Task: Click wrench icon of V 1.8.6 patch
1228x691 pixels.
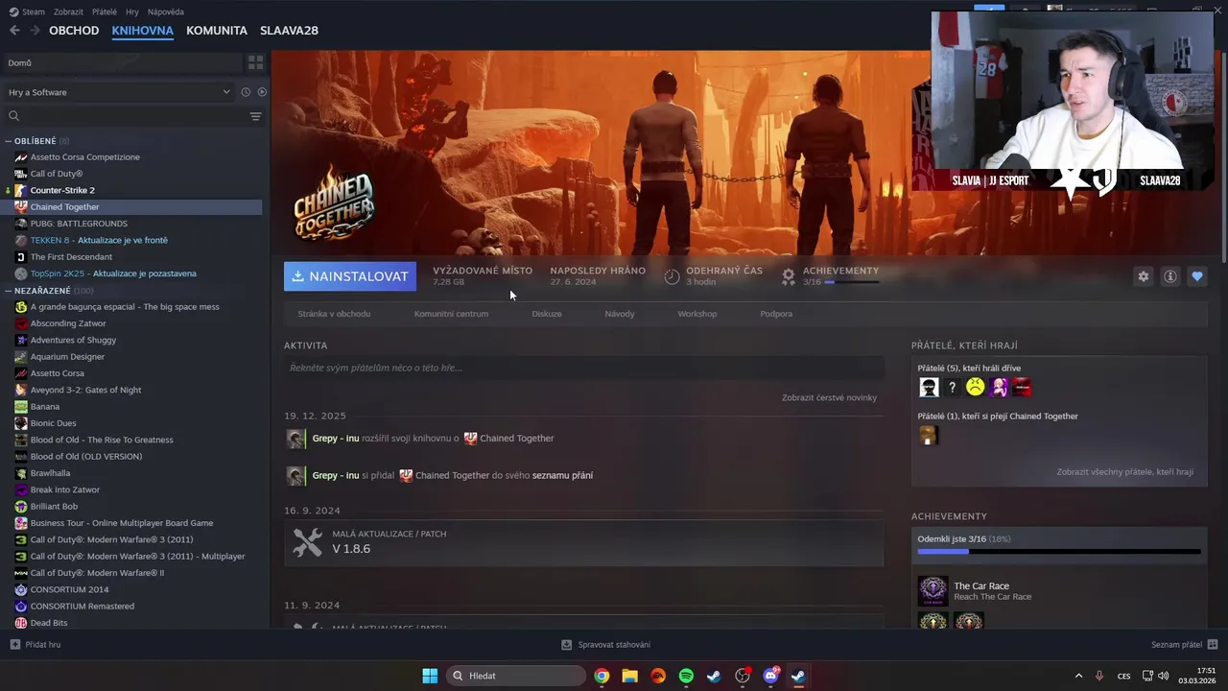Action: coord(307,542)
